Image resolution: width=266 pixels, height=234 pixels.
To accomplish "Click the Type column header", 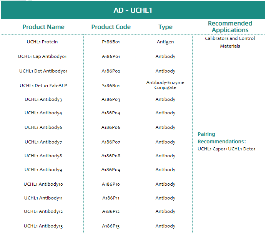I will (x=165, y=27).
